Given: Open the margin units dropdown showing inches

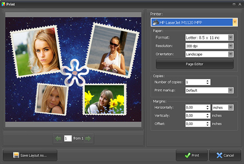Looking at the screenshot, I should coord(231,107).
